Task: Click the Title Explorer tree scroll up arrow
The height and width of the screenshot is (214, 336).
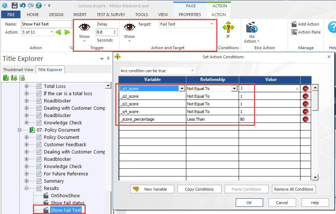Action: tap(108, 86)
